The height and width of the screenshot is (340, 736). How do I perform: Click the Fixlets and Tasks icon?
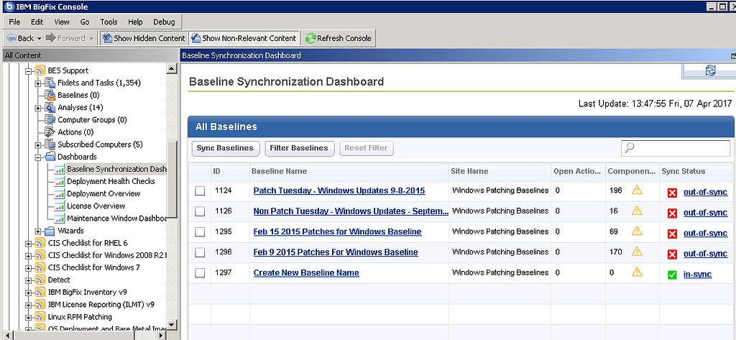[x=50, y=83]
